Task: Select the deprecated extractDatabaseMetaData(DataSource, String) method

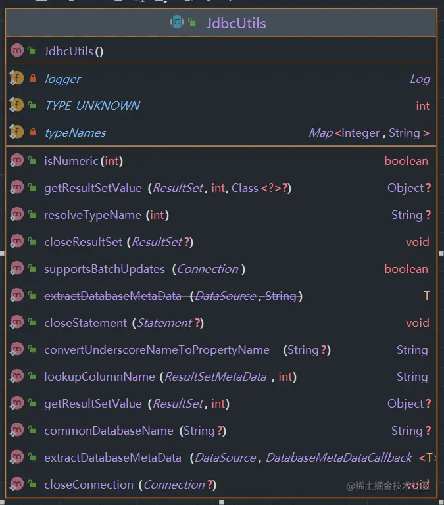Action: point(172,296)
